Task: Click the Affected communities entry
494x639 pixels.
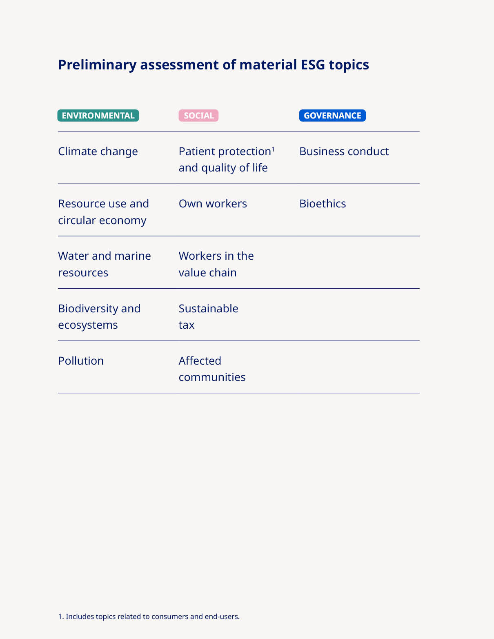Action: (212, 369)
